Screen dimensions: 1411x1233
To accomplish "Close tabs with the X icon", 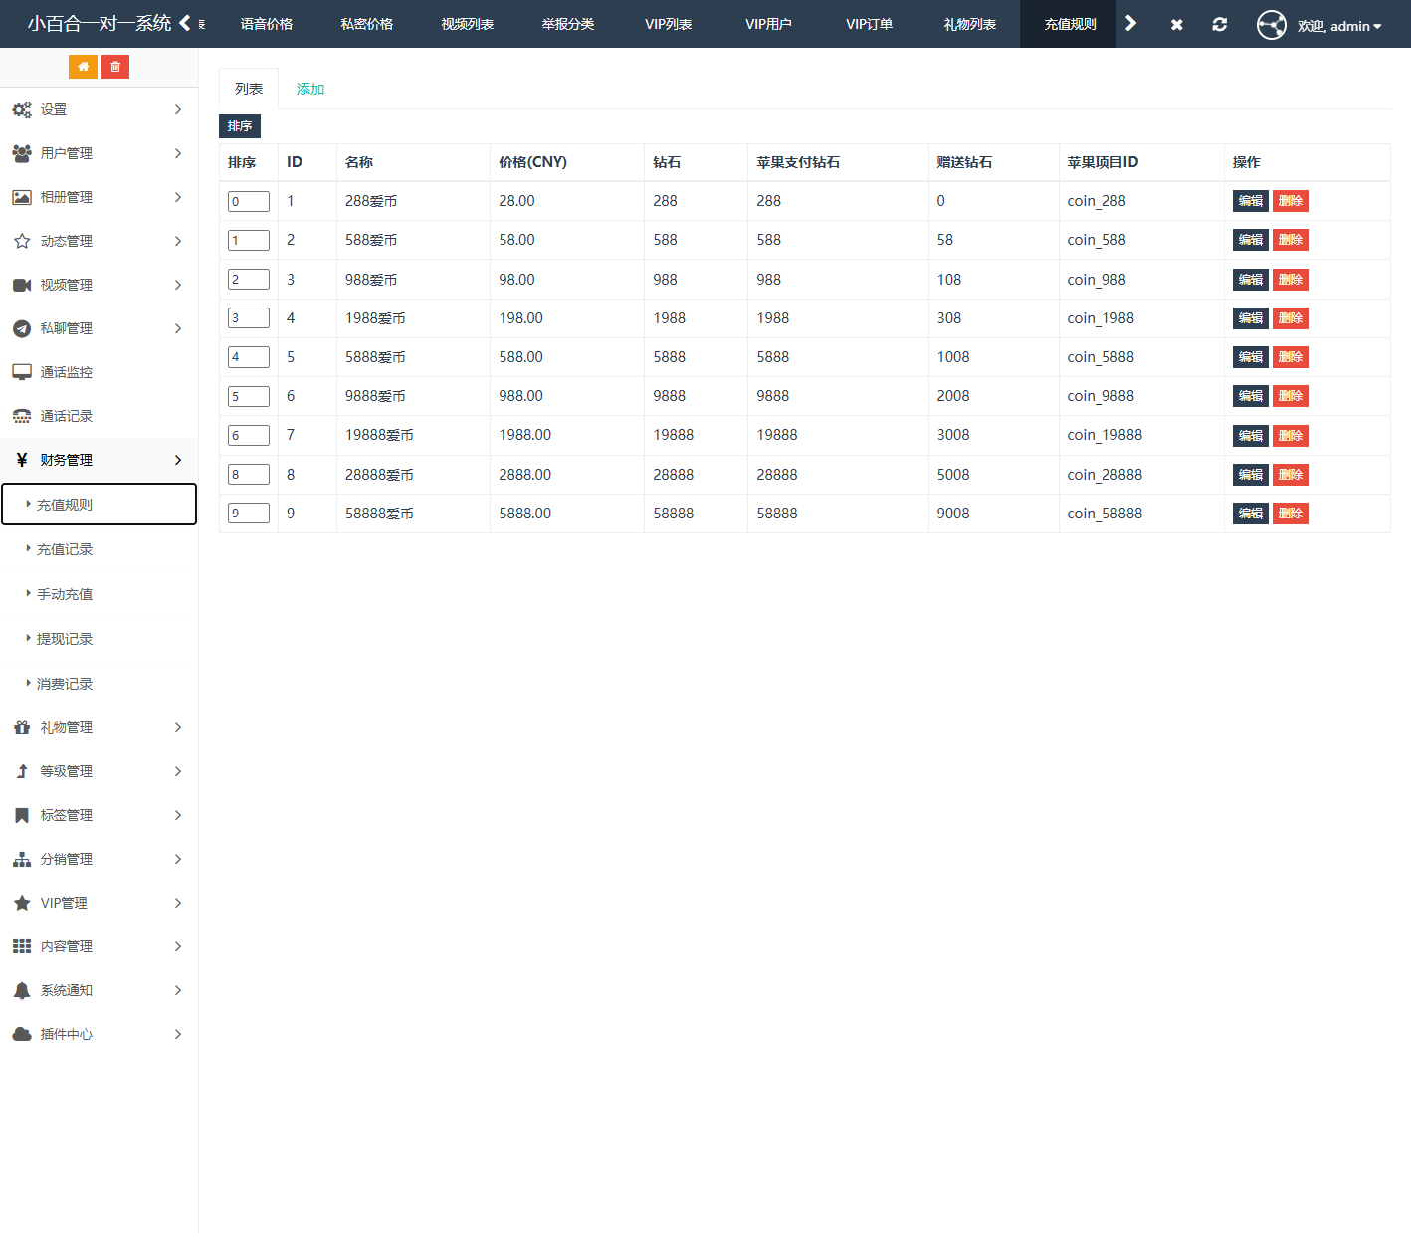I will [1176, 24].
